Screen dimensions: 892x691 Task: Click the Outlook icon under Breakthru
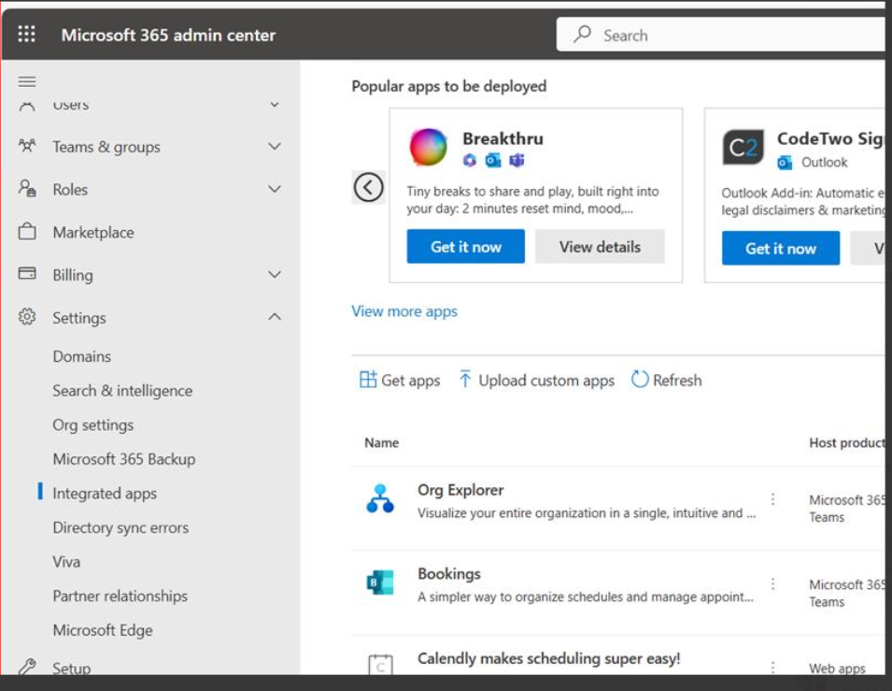493,161
